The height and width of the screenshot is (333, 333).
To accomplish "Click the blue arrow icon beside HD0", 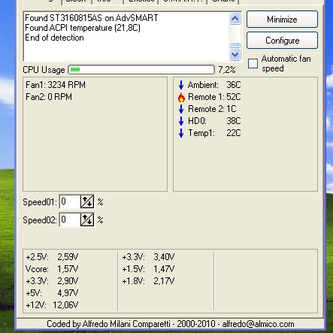I will tap(181, 121).
